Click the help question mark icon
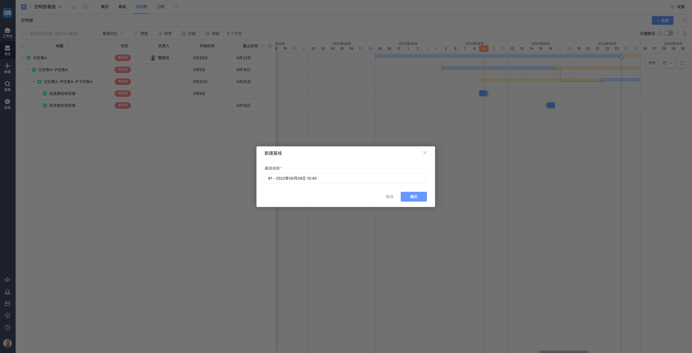 click(x=7, y=327)
